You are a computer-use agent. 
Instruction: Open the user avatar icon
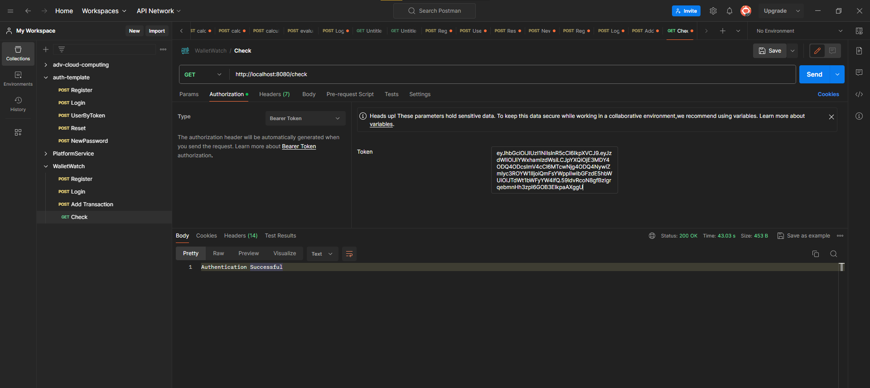tap(746, 11)
